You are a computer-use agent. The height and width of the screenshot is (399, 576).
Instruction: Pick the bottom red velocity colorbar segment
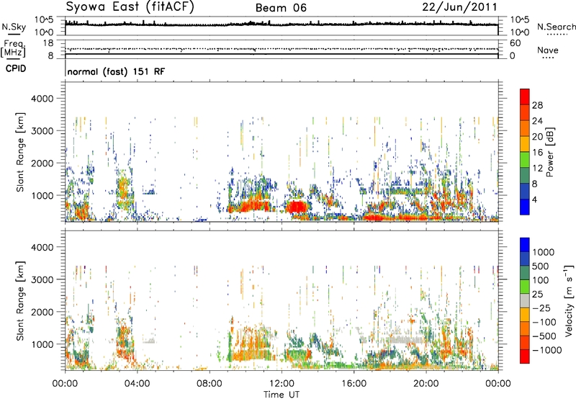[525, 357]
